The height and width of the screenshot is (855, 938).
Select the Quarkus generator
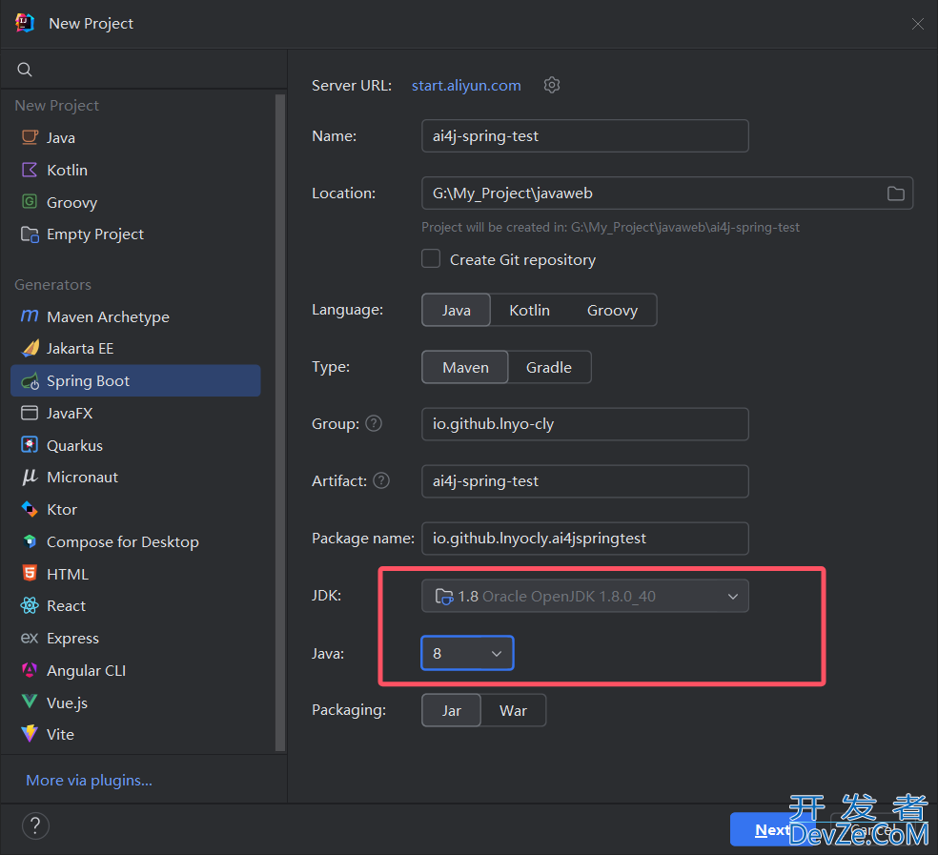coord(135,445)
